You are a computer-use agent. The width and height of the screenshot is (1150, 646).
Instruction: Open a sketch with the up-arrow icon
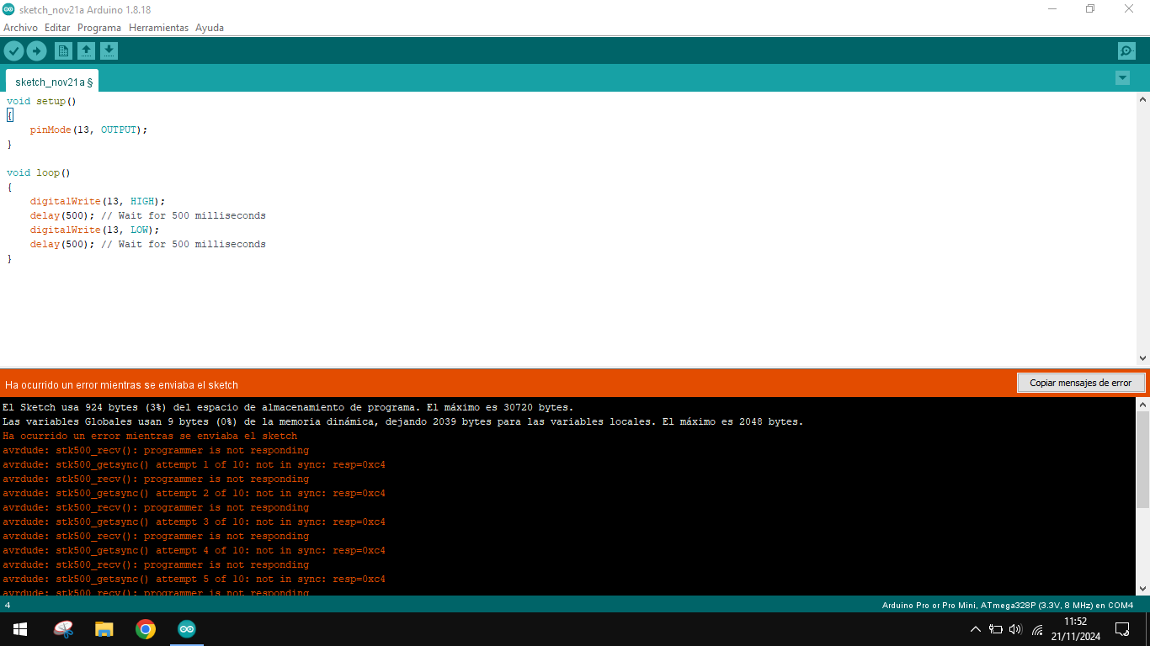tap(86, 51)
